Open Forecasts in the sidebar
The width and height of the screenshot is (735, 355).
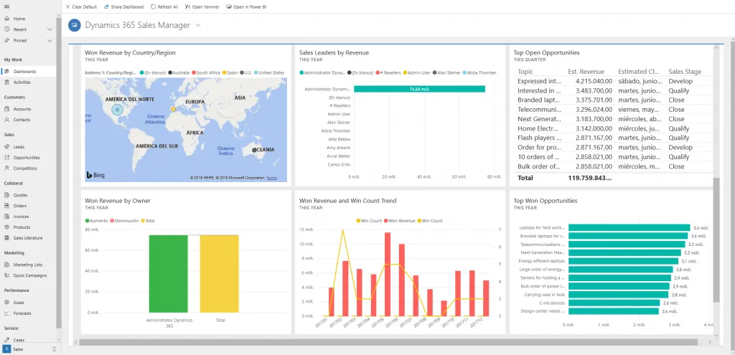[x=29, y=313]
